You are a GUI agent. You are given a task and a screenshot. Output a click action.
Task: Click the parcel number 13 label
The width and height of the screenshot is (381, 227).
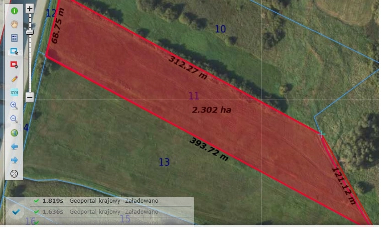coord(164,162)
